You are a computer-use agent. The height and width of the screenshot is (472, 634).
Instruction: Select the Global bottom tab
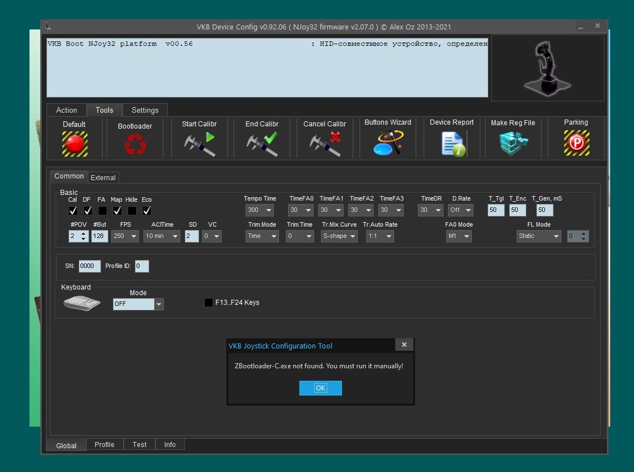coord(66,445)
